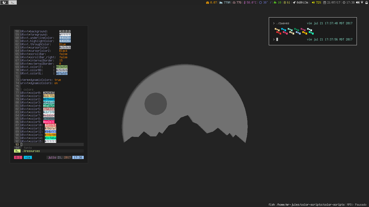Screen dimensions: 369x207
Task: Click the disk space icon by 77G
Action: click(234, 2)
